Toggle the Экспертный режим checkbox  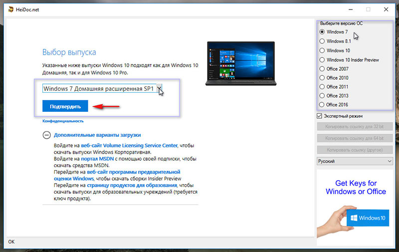(x=319, y=116)
